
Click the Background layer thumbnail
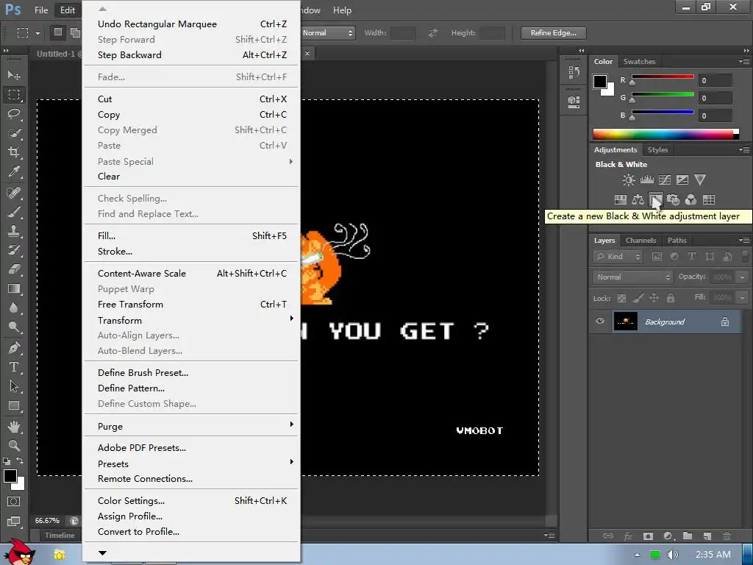click(x=625, y=321)
